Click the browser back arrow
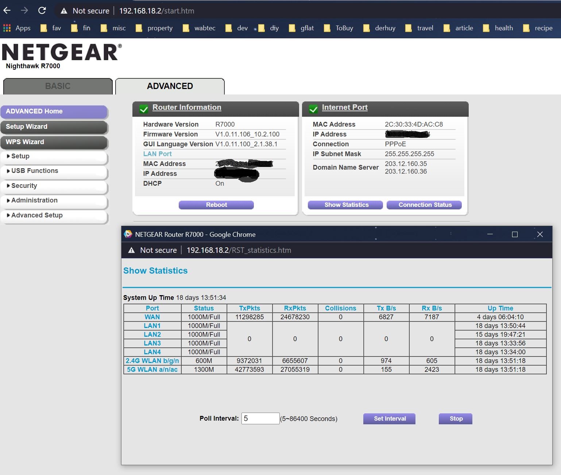Image resolution: width=561 pixels, height=475 pixels. (7, 10)
